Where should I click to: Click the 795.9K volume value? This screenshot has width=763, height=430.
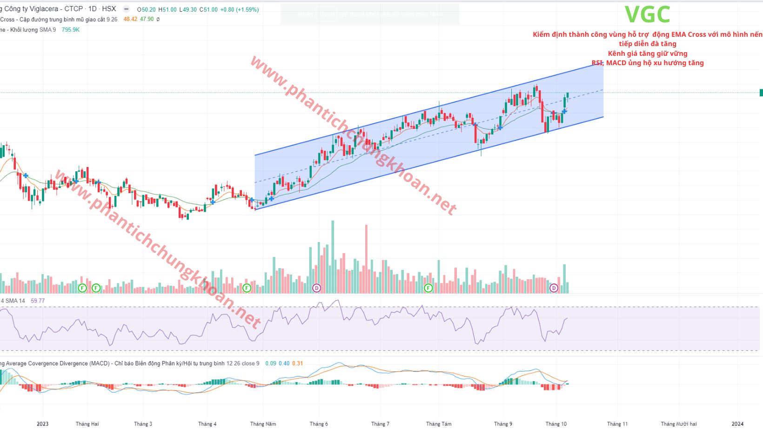click(x=71, y=30)
